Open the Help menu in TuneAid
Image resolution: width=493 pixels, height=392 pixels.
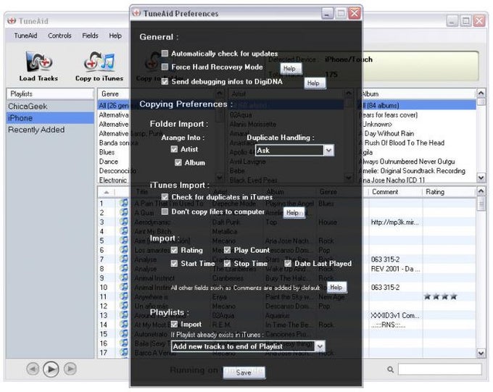click(115, 36)
